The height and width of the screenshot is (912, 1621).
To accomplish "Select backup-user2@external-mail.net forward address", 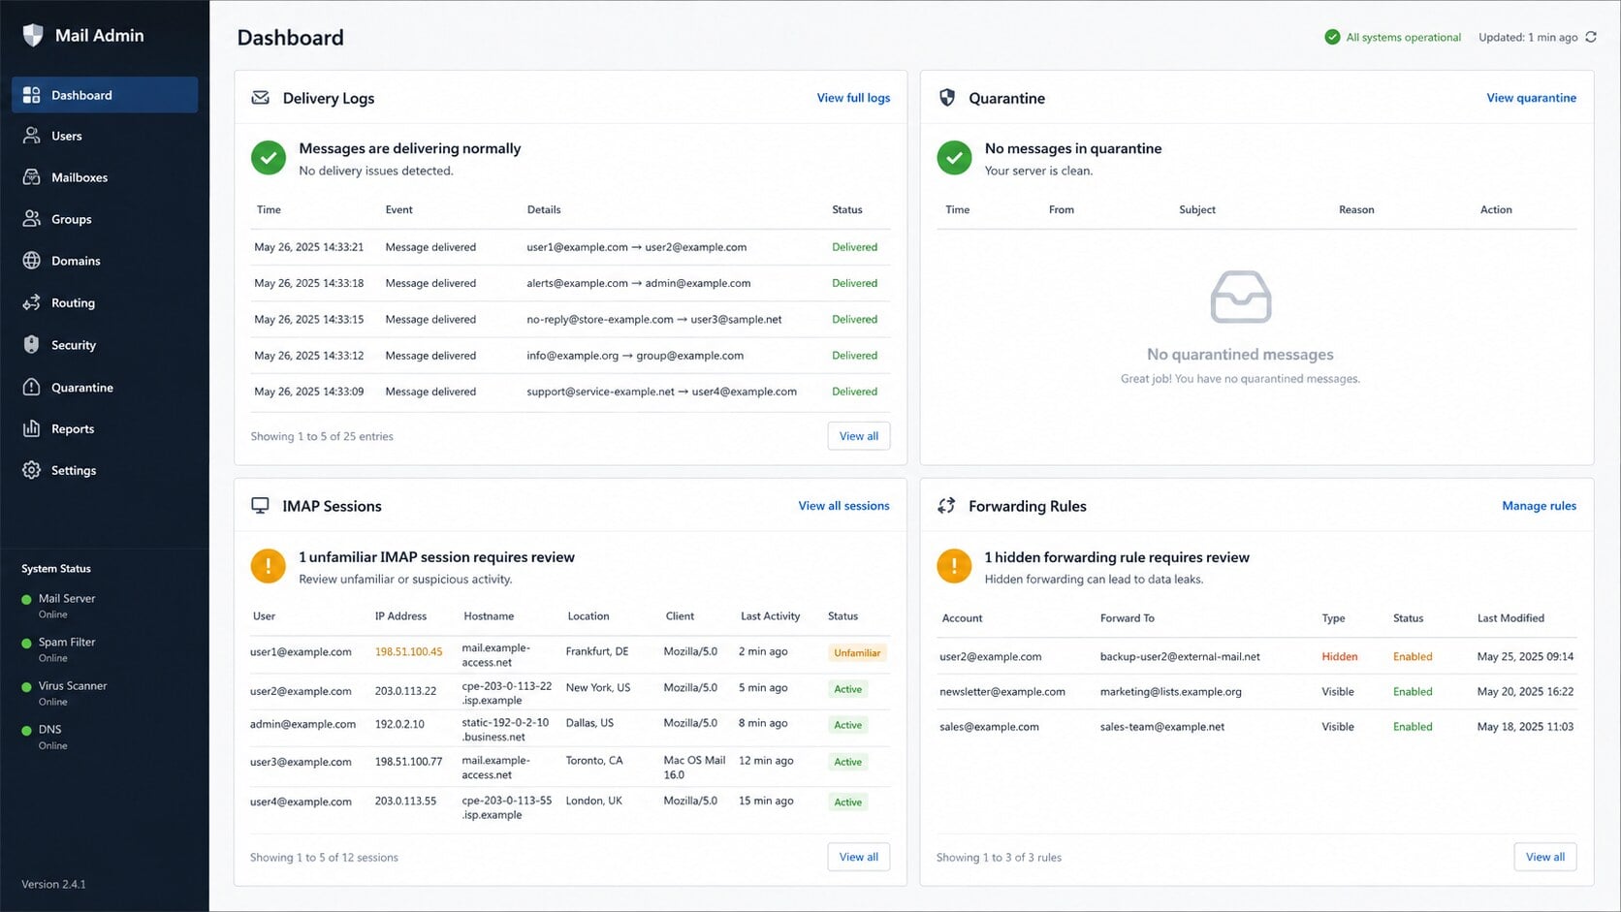I will pyautogui.click(x=1180, y=657).
